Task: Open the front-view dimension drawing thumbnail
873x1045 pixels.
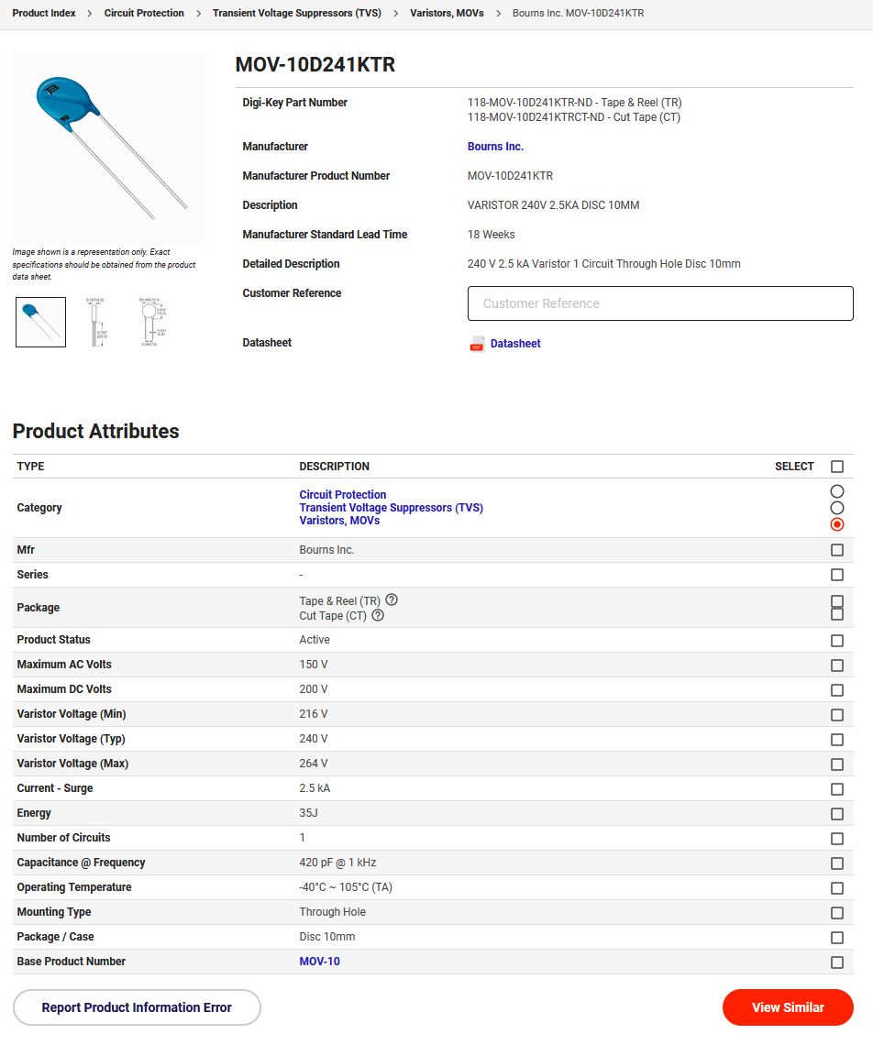Action: click(x=151, y=322)
